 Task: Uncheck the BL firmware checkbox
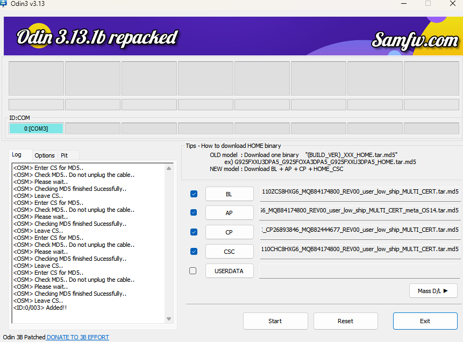(194, 194)
